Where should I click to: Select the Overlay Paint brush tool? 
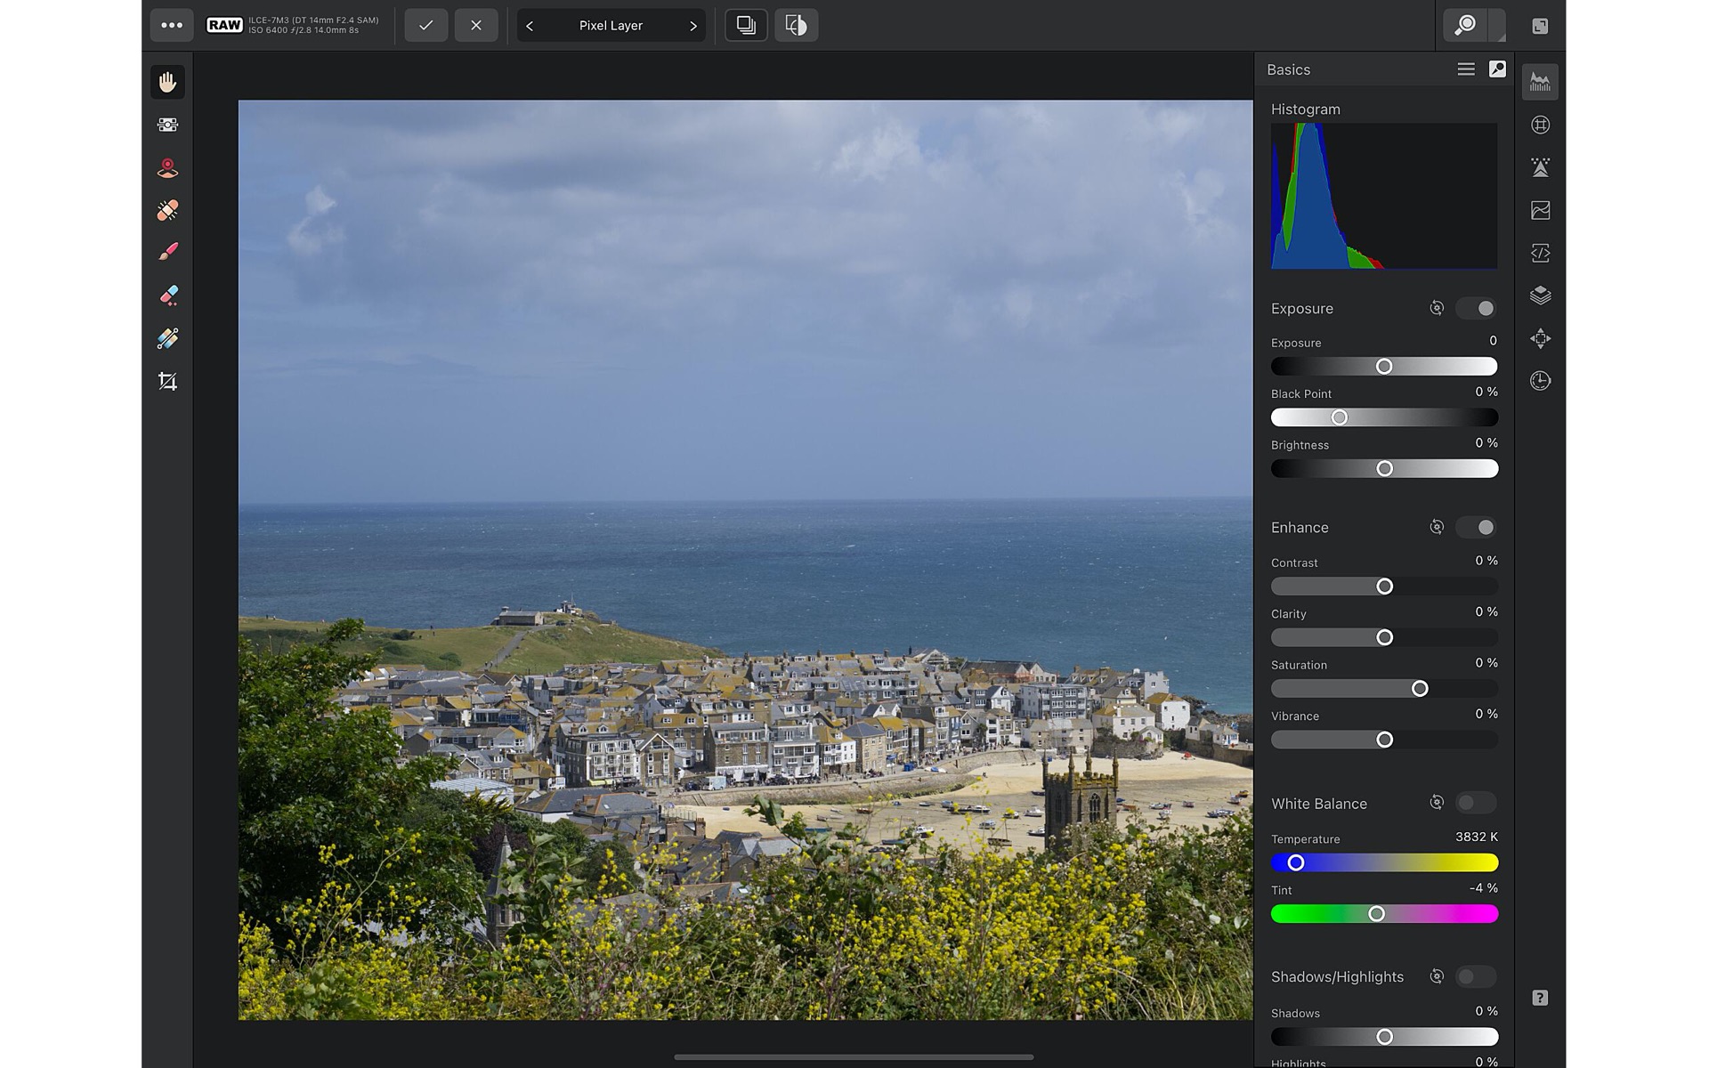(x=167, y=253)
